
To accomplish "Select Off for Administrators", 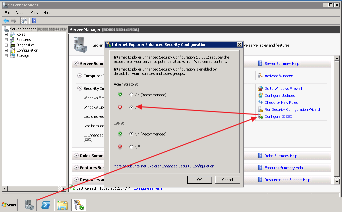I will click(131, 107).
